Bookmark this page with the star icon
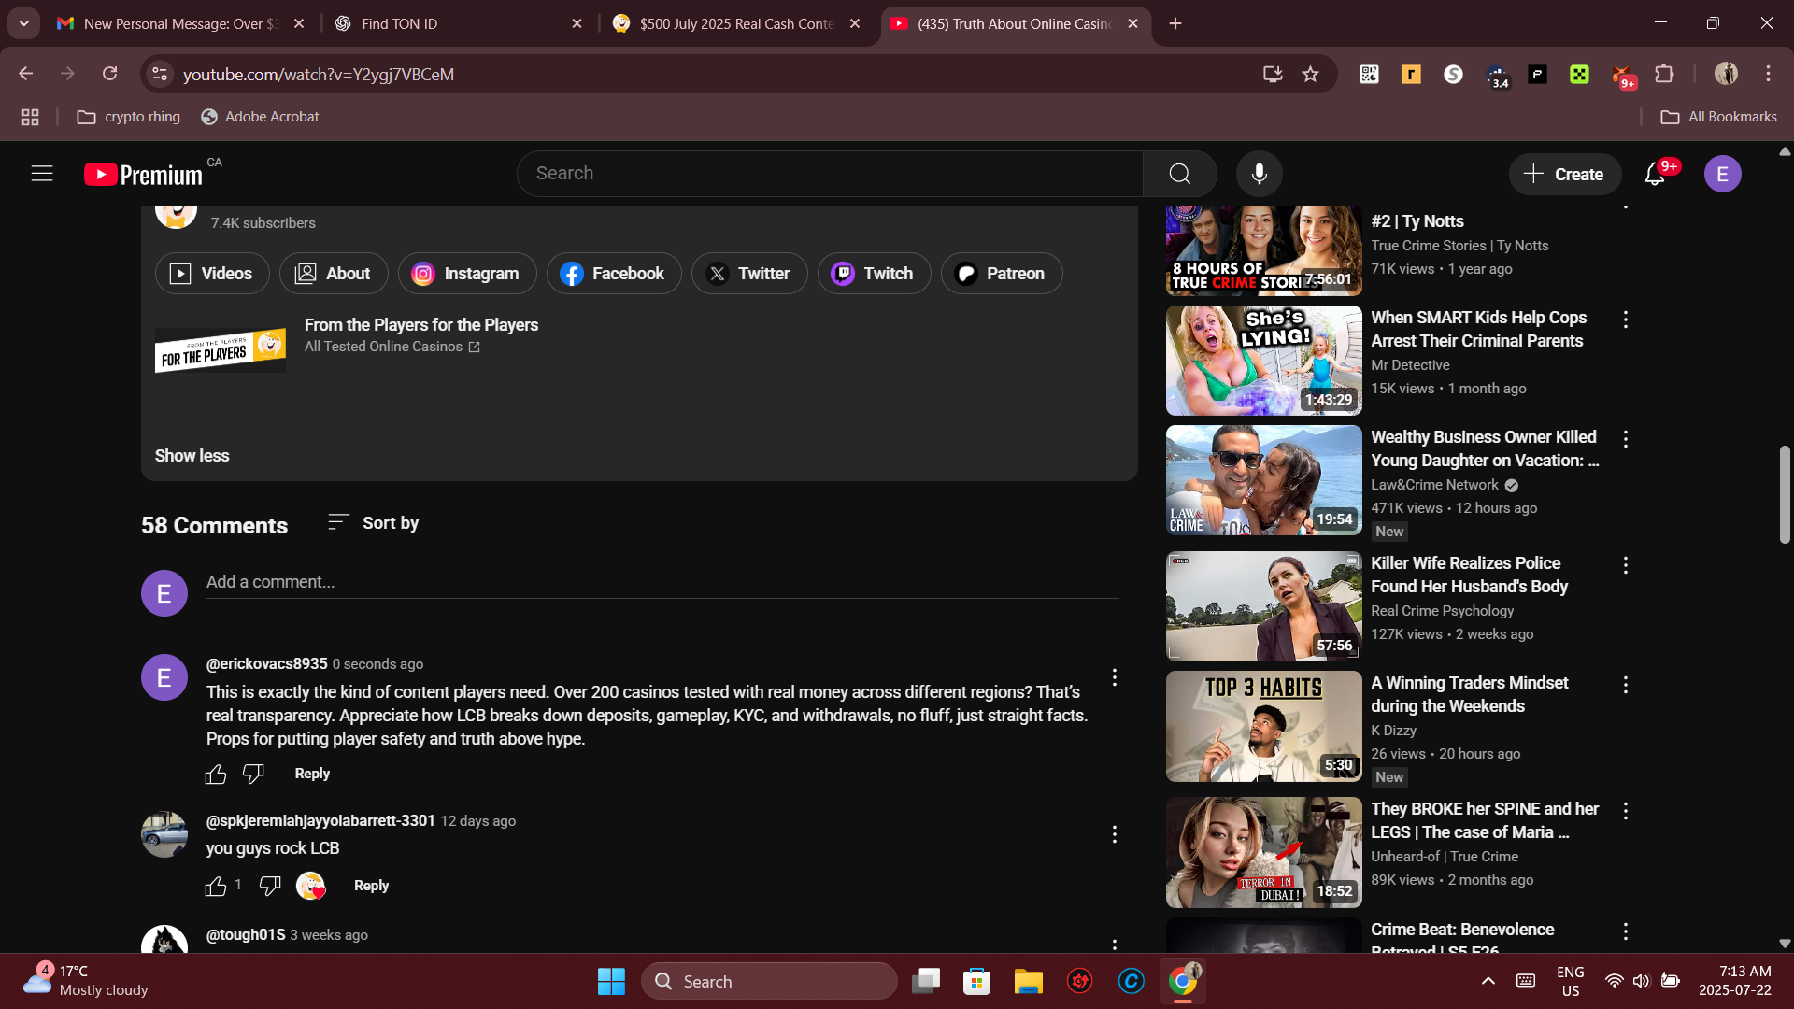Viewport: 1794px width, 1009px height. (1310, 74)
